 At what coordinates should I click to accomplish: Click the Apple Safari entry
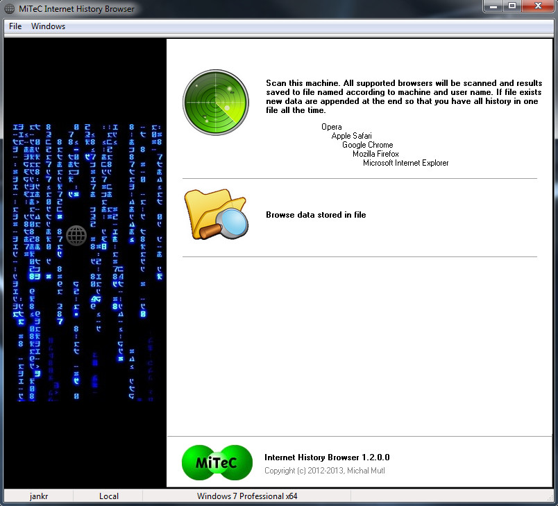click(352, 136)
